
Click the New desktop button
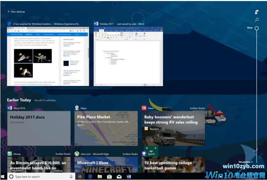16,11
